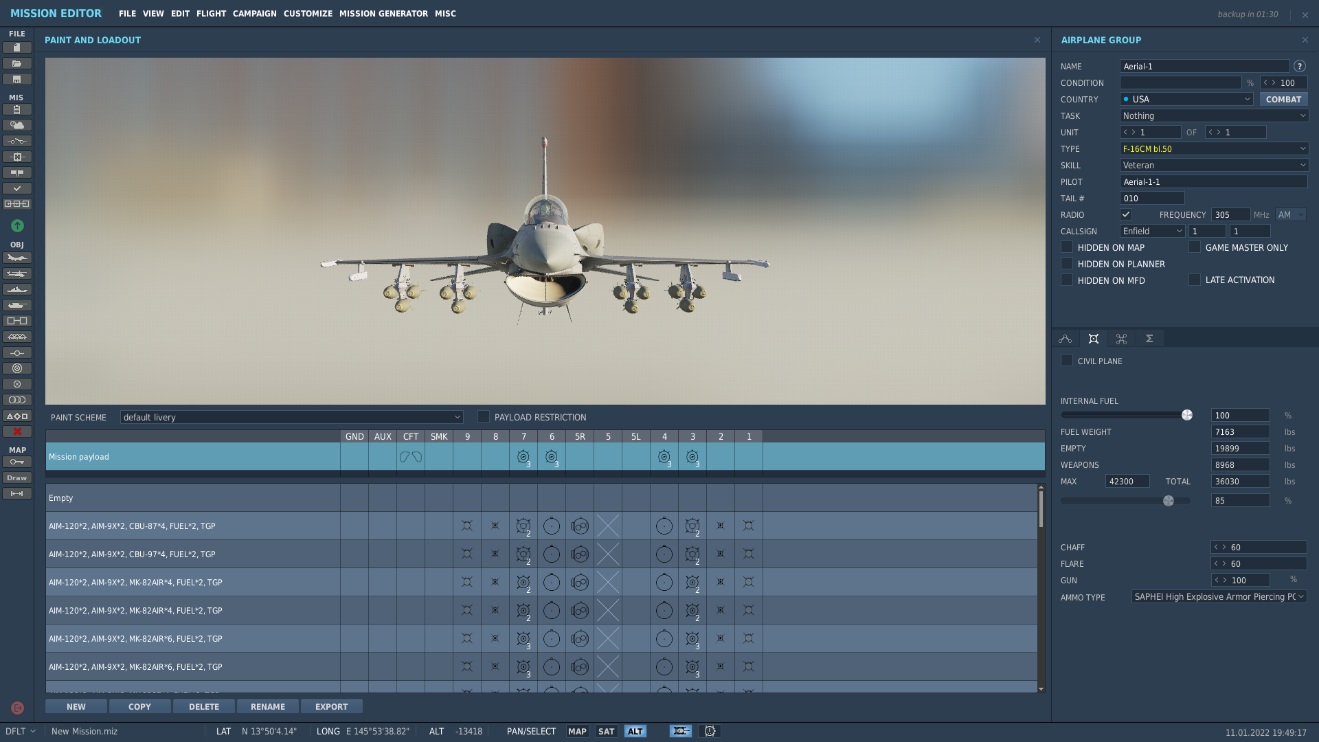Enable GAME MASTER ONLY checkbox
This screenshot has width=1319, height=742.
(1195, 247)
